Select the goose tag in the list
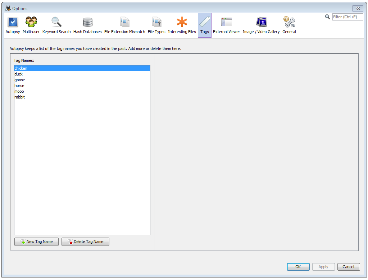The image size is (368, 280). pyautogui.click(x=20, y=80)
